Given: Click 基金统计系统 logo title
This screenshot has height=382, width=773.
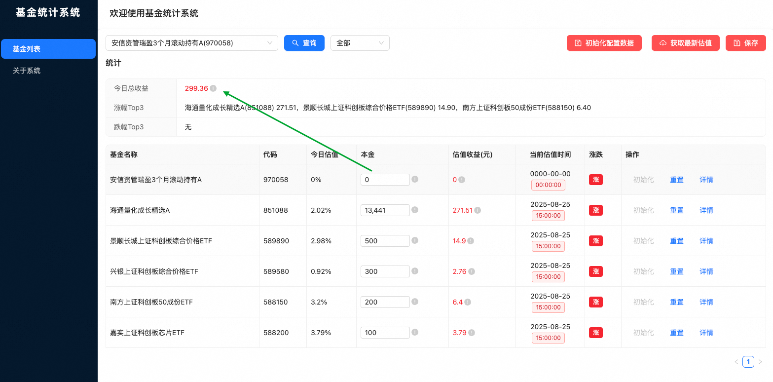Looking at the screenshot, I should click(48, 13).
